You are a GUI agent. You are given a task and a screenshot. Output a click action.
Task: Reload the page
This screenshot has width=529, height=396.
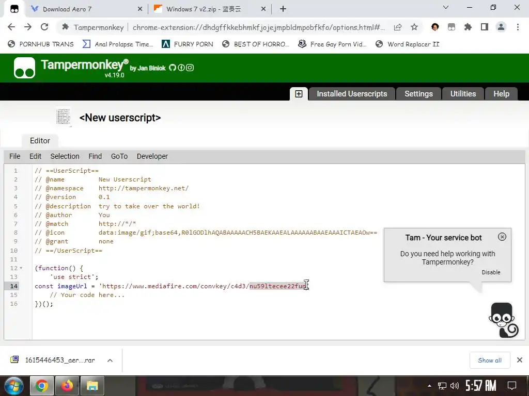(x=44, y=27)
